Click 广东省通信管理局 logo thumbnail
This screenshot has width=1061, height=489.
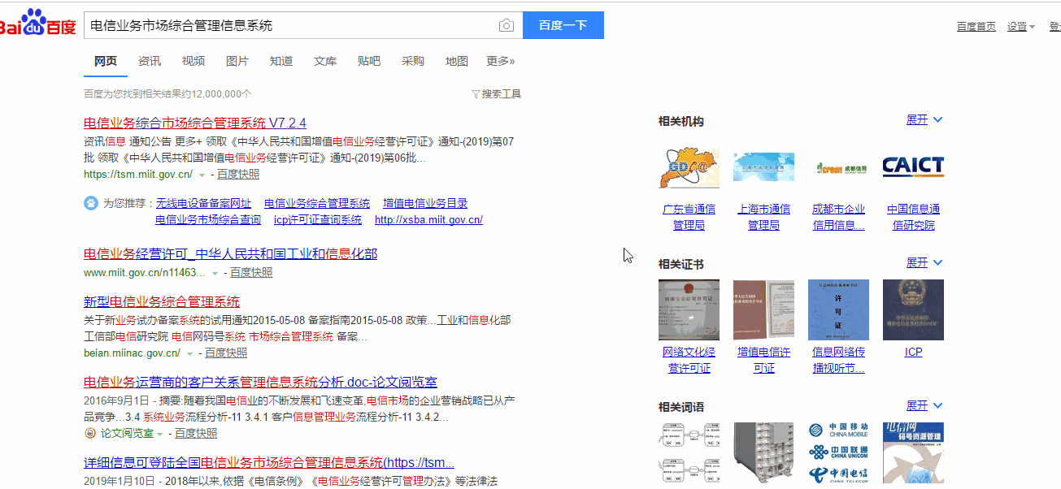point(689,168)
